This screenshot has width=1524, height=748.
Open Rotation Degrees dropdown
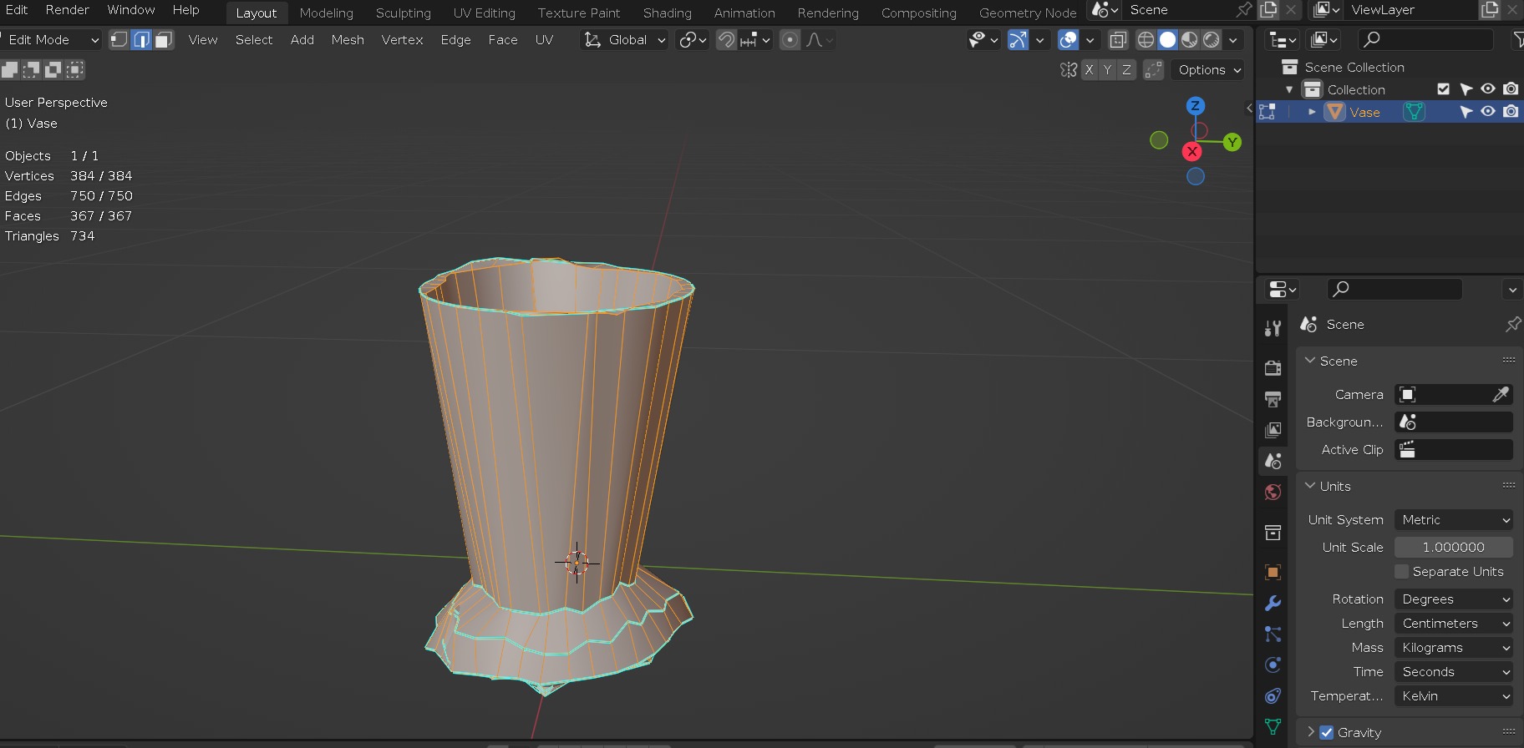(1454, 599)
